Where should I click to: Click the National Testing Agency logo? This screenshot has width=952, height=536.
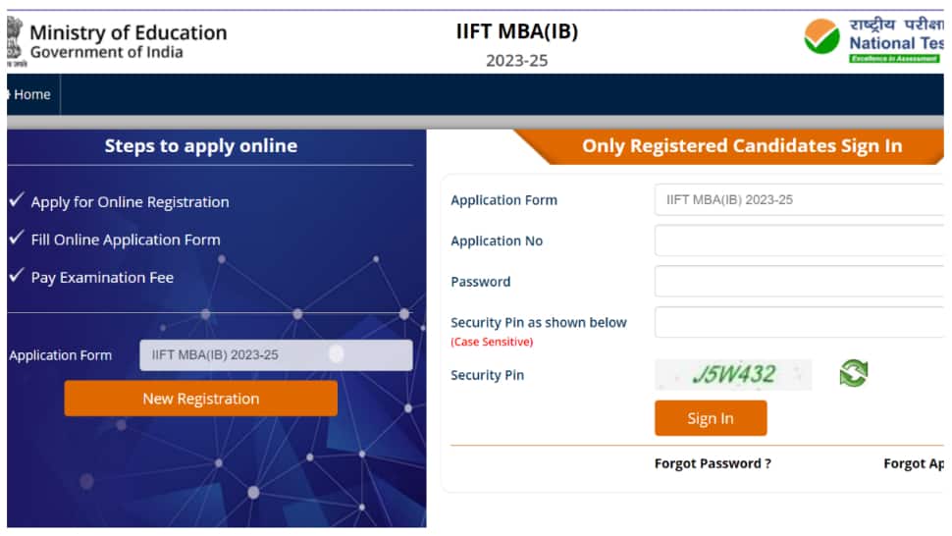(873, 39)
